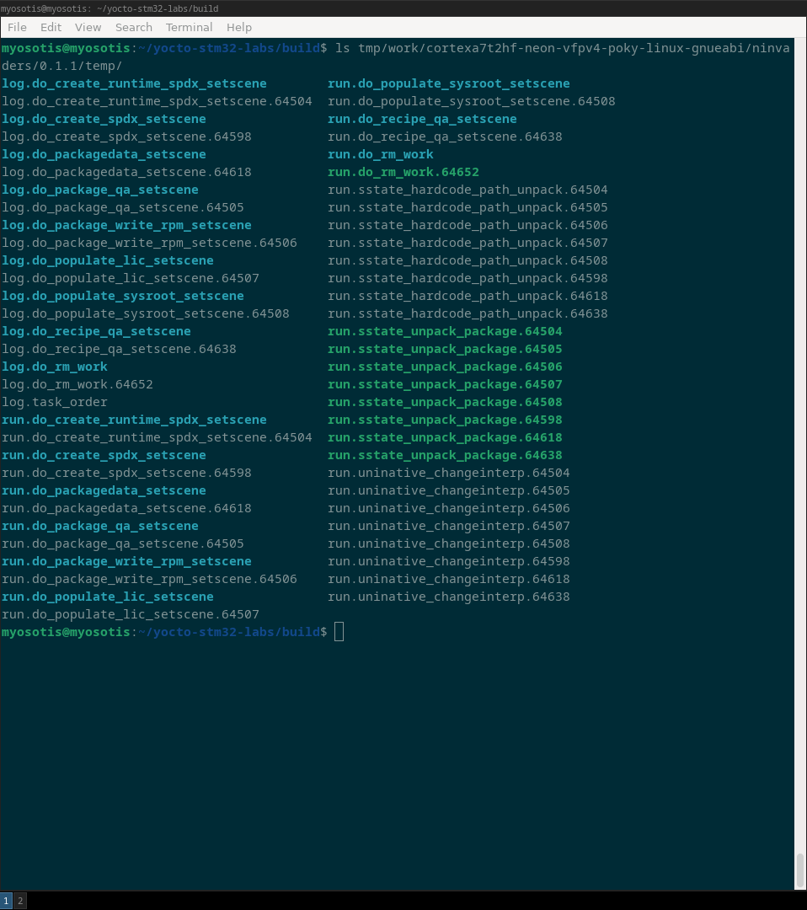Click run.sstate_hardcode_path_unpack.64598 entry
The height and width of the screenshot is (910, 807).
tap(468, 278)
